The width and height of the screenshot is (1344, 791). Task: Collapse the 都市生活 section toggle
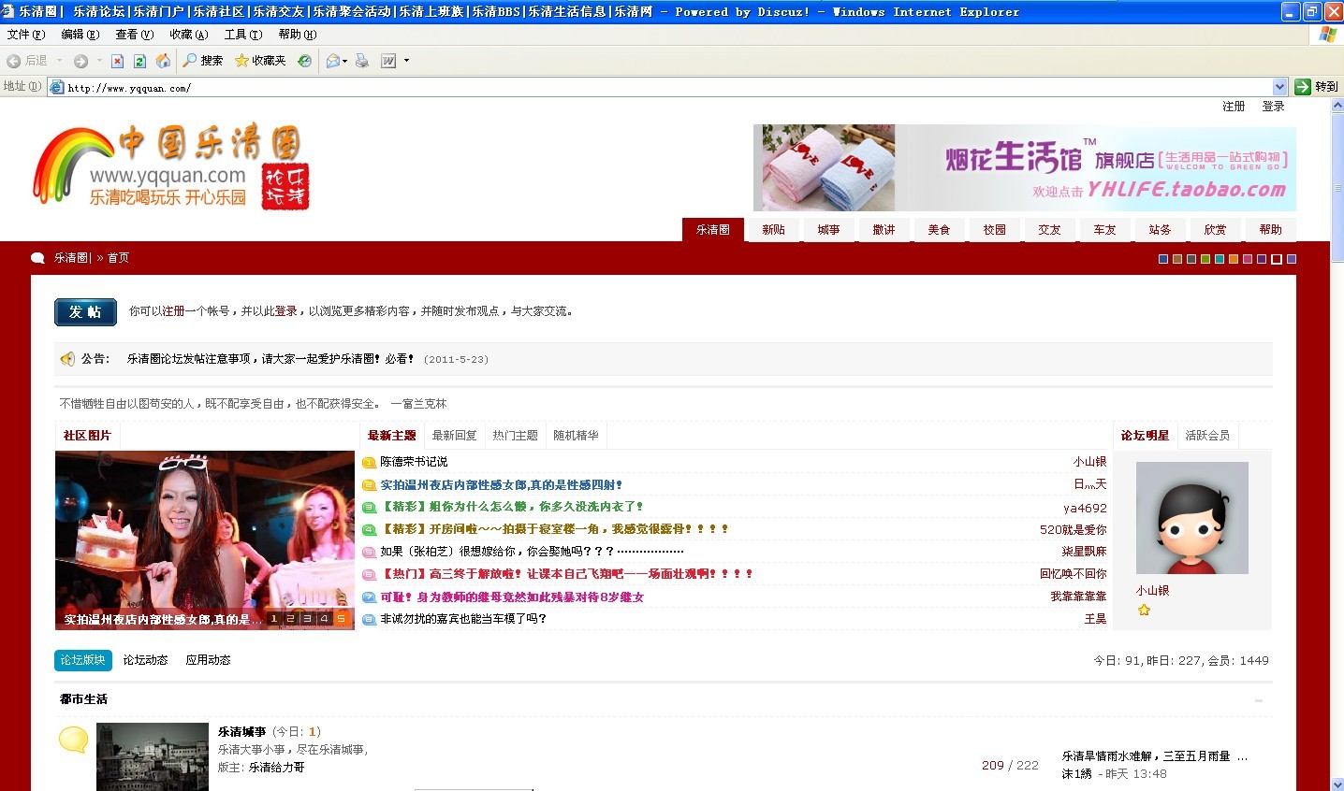(1259, 699)
